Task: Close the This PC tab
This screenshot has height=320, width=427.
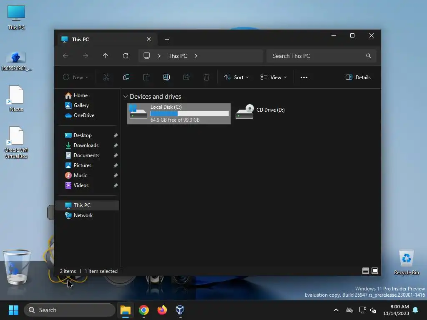Action: [149, 39]
